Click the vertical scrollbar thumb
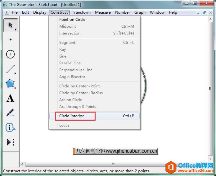Screen dimensions: 216x176 210,89
